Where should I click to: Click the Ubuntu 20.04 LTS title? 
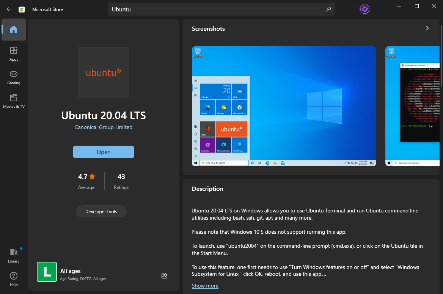coord(104,115)
